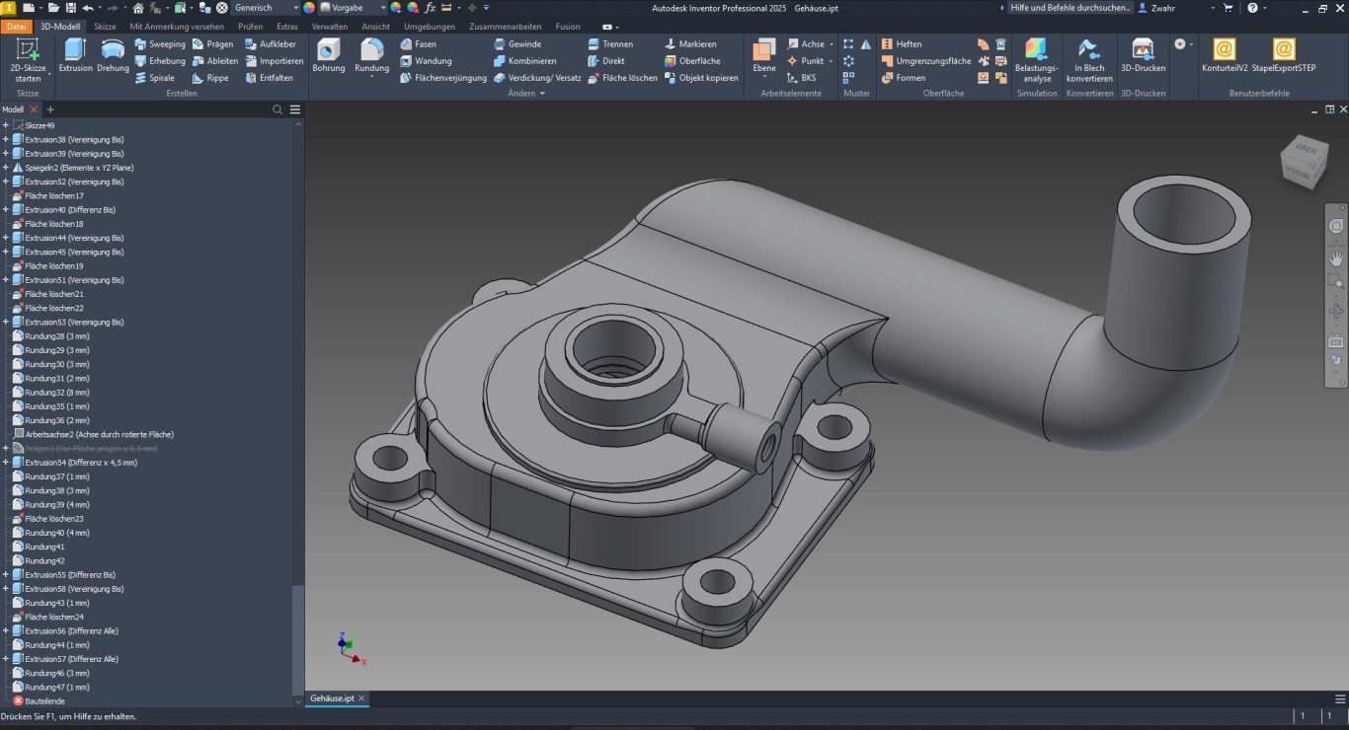Click the Modell browser vertical scrollbar

click(297, 641)
